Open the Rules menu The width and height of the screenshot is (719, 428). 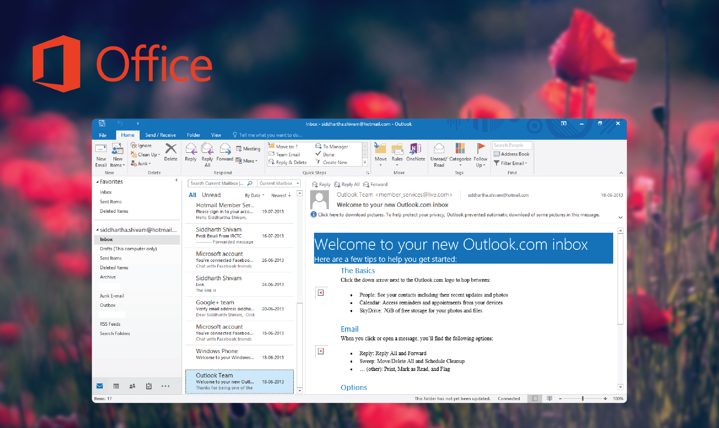pos(397,155)
